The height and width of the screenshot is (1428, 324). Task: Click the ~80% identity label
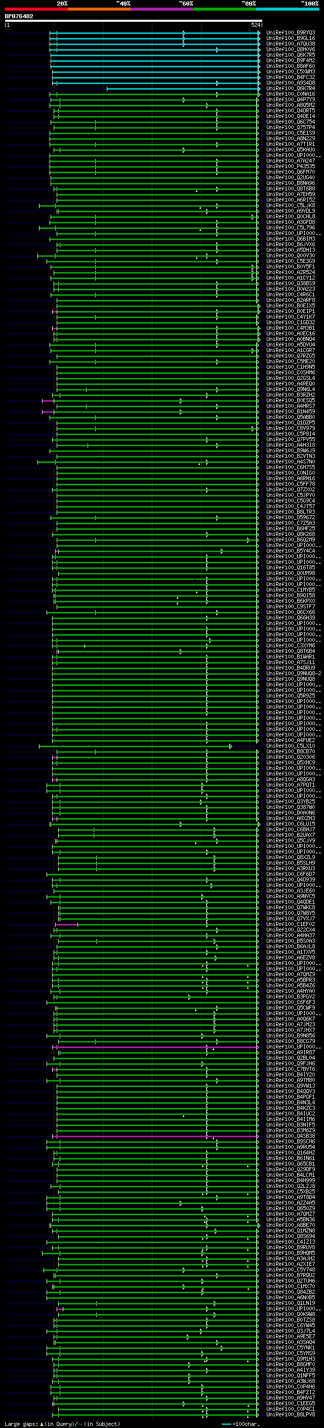point(249,4)
